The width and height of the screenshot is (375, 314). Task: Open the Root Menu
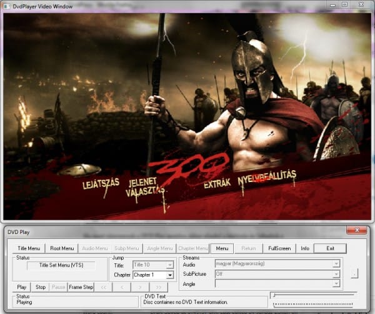[x=62, y=248]
